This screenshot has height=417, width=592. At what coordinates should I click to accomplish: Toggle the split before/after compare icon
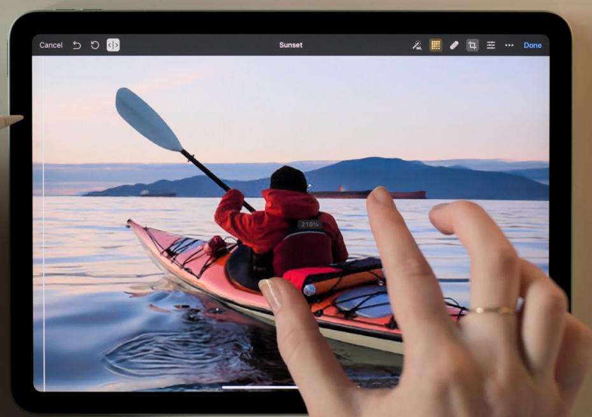point(113,45)
